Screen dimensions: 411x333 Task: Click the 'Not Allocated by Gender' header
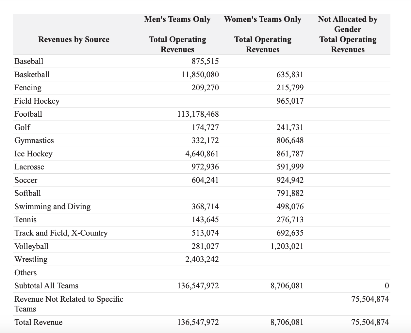[x=348, y=24]
